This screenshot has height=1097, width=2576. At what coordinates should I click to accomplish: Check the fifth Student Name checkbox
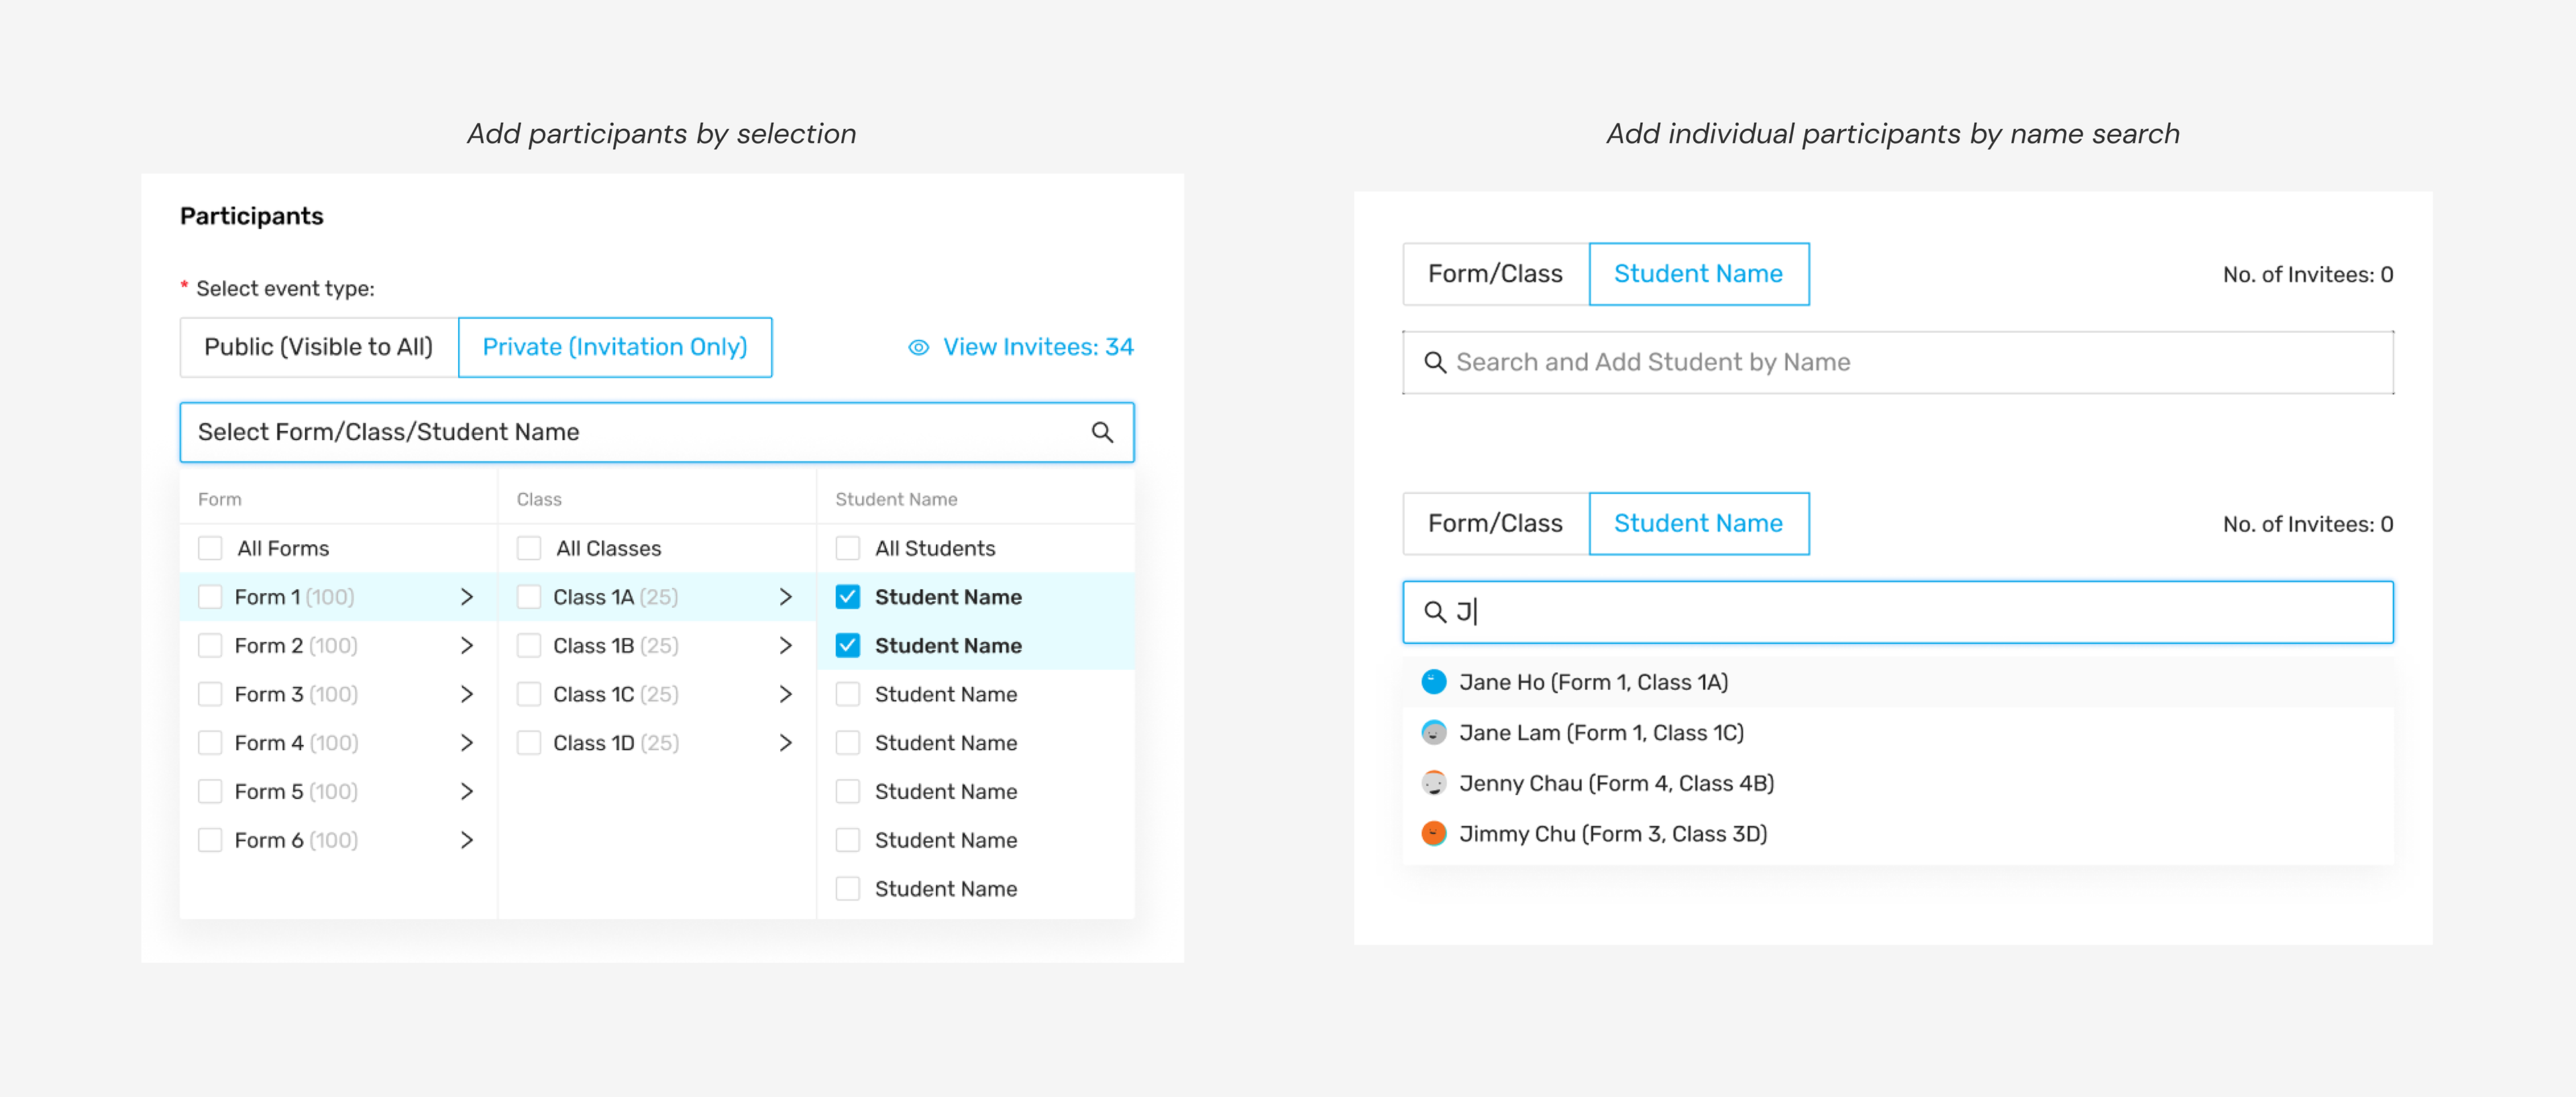click(848, 791)
